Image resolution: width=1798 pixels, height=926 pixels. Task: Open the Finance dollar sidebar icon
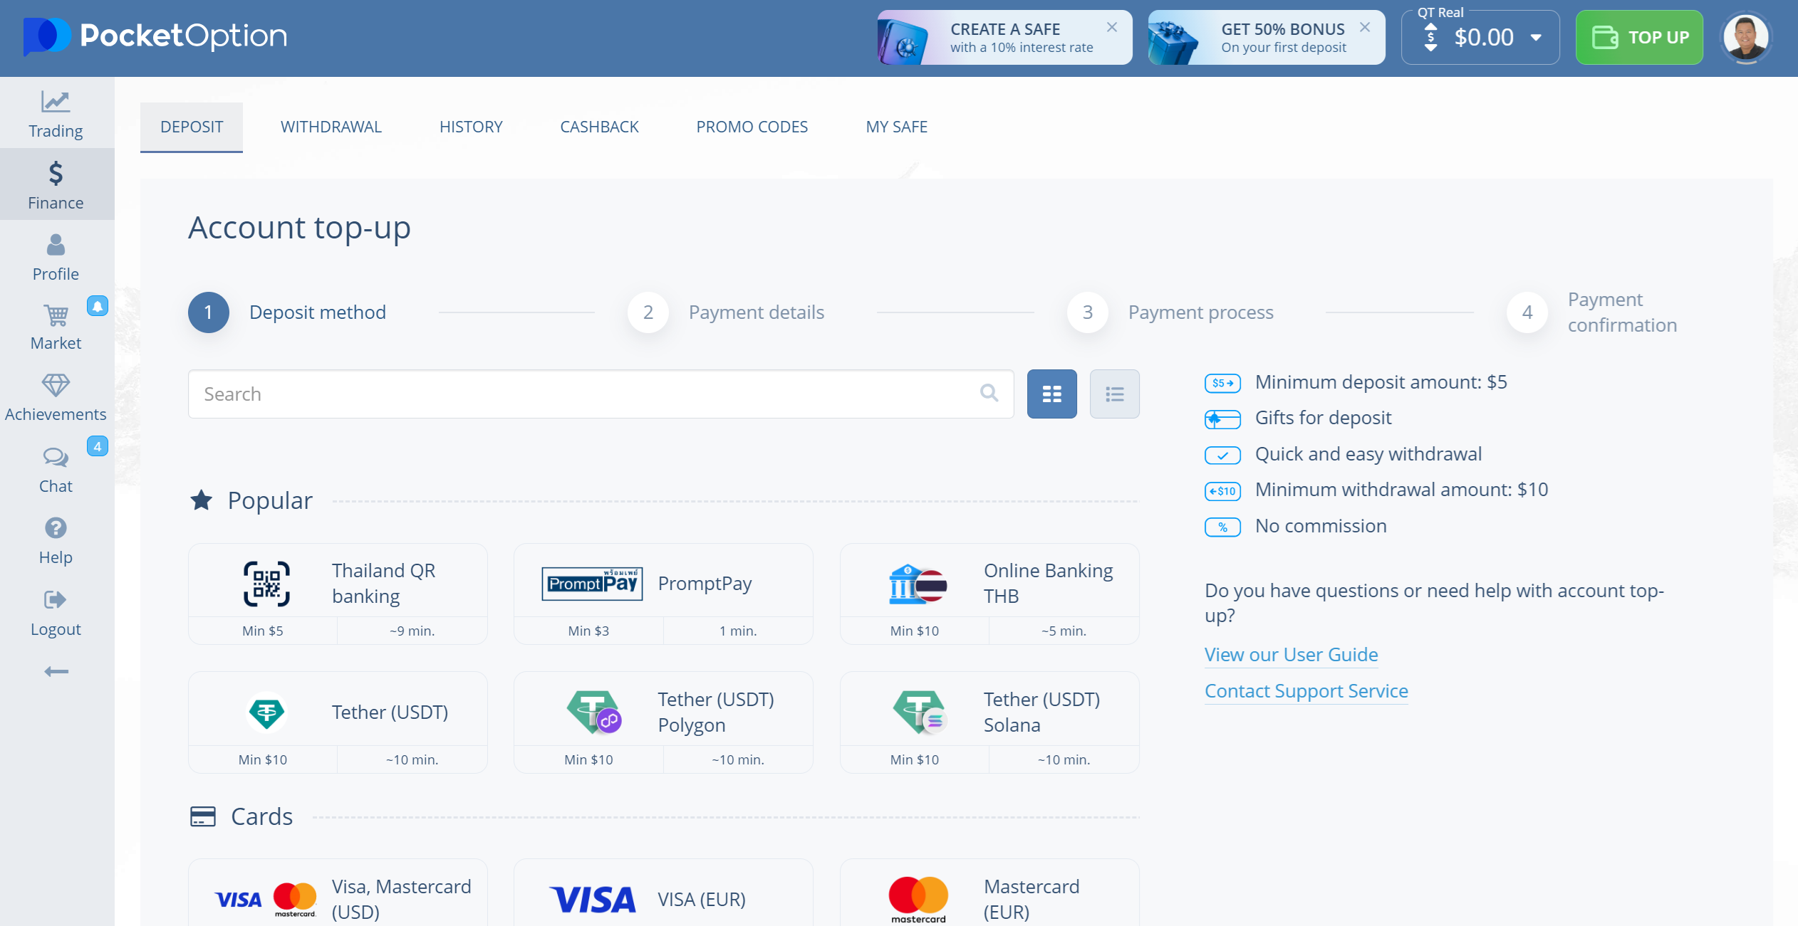click(x=56, y=173)
